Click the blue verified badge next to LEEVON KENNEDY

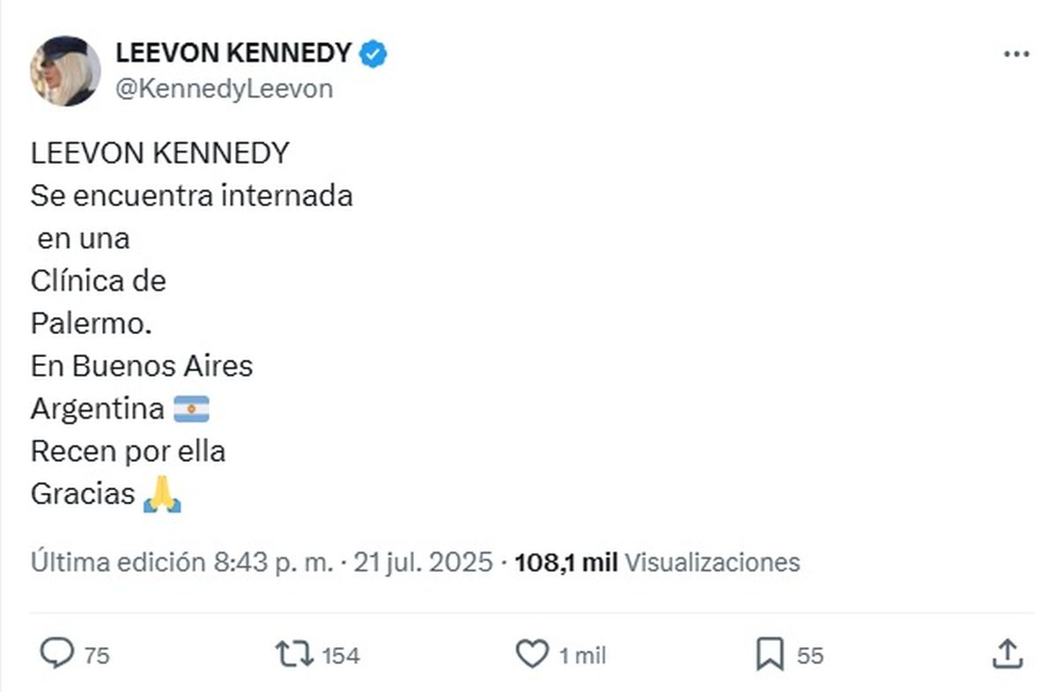pos(373,52)
